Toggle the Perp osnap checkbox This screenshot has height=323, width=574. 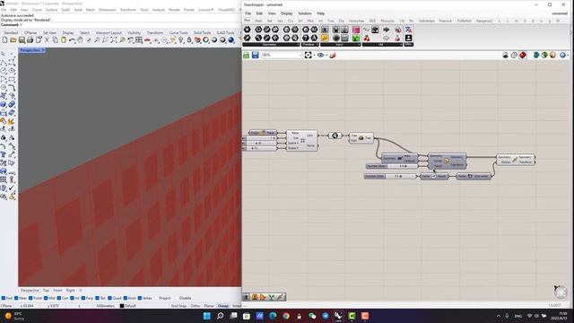83,298
